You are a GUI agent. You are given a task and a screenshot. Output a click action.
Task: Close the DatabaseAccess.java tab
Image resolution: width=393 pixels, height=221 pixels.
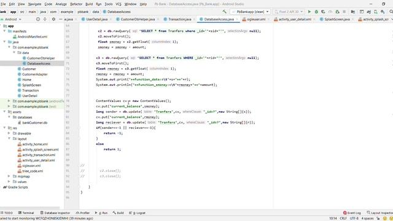click(237, 19)
